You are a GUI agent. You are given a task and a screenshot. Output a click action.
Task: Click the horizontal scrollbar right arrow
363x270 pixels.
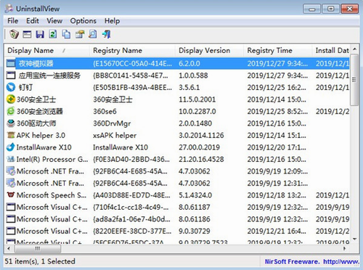click(x=345, y=248)
